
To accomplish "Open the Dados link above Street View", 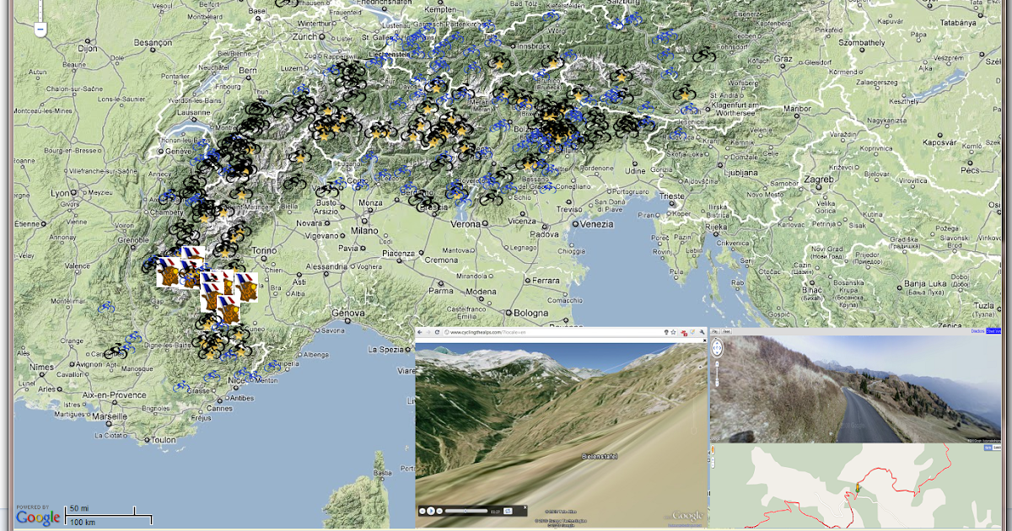I will point(978,331).
